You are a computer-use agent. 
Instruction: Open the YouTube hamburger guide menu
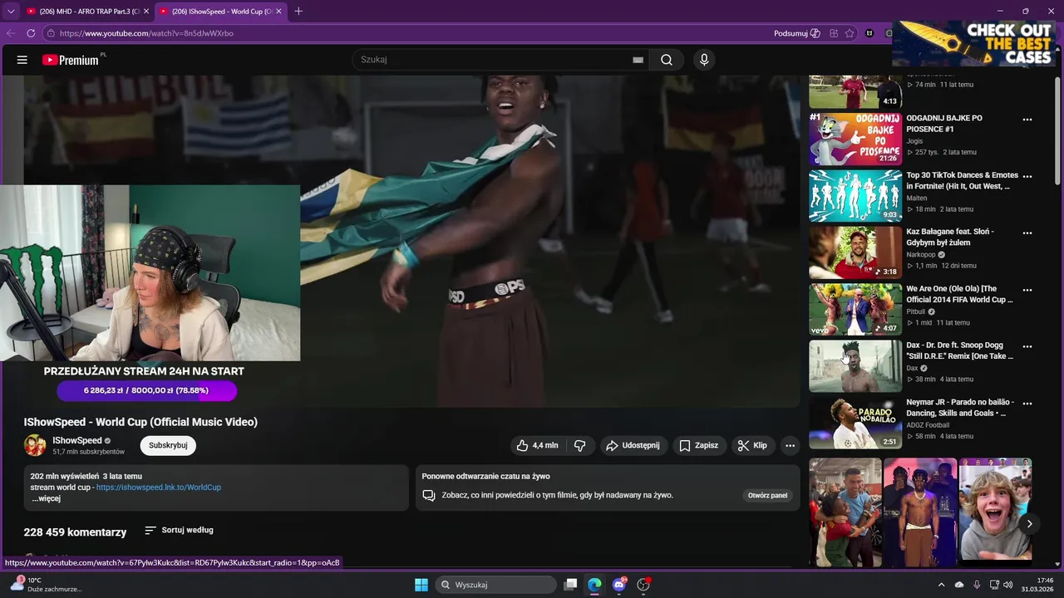tap(22, 60)
